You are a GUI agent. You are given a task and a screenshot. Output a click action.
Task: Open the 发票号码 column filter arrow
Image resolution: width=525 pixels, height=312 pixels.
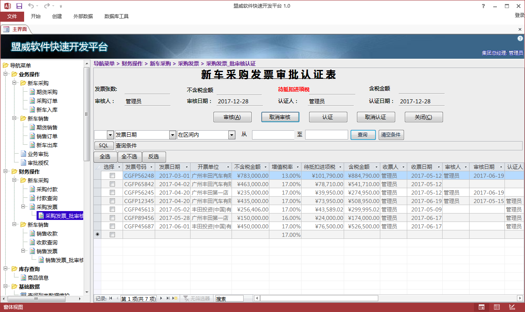tap(151, 167)
